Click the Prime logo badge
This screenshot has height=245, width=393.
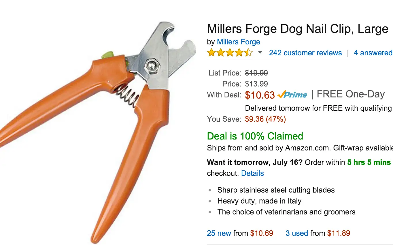pos(292,95)
